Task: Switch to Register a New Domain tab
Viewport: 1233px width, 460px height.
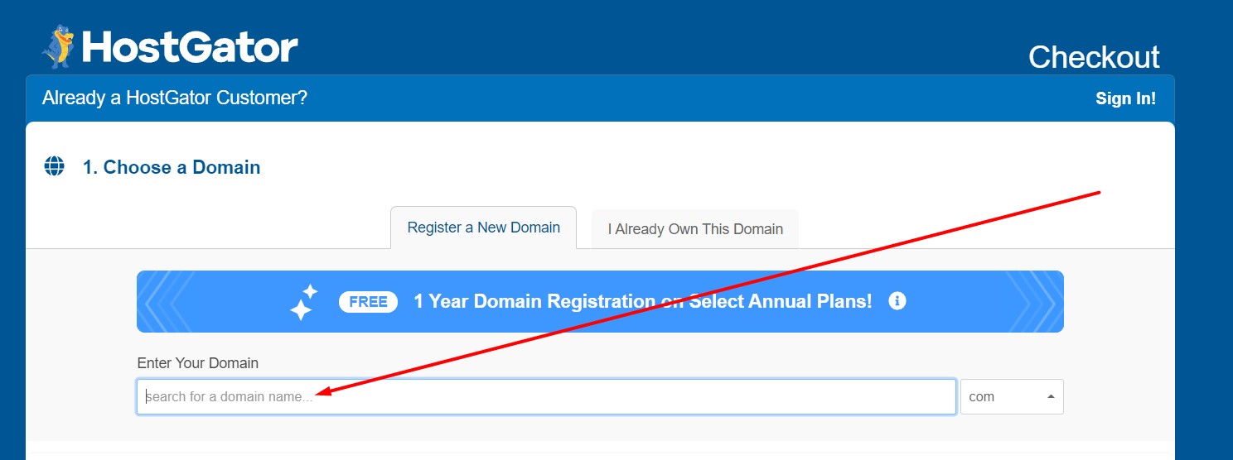Action: tap(483, 228)
